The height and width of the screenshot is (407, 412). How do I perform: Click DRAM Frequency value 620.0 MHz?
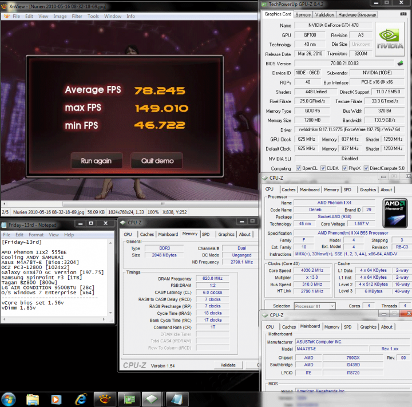point(212,278)
